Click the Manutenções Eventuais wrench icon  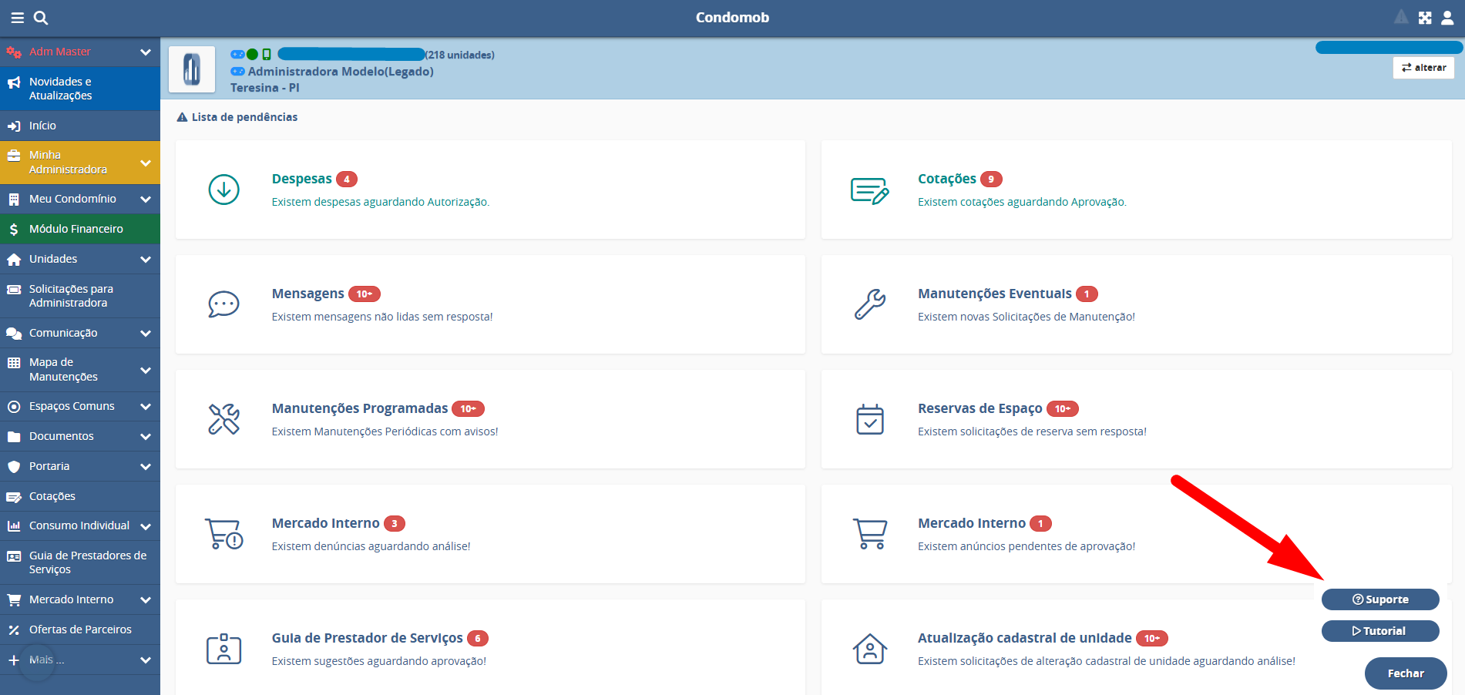[x=869, y=304]
